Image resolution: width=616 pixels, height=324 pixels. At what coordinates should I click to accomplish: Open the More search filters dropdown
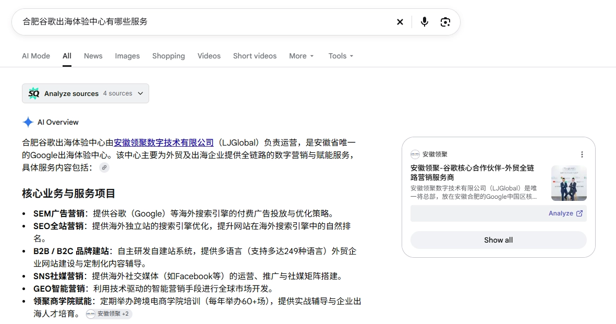[x=301, y=56]
